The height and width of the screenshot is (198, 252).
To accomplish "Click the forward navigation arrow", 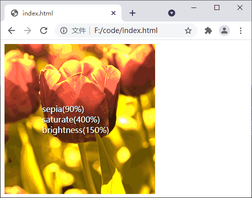I will pyautogui.click(x=28, y=30).
